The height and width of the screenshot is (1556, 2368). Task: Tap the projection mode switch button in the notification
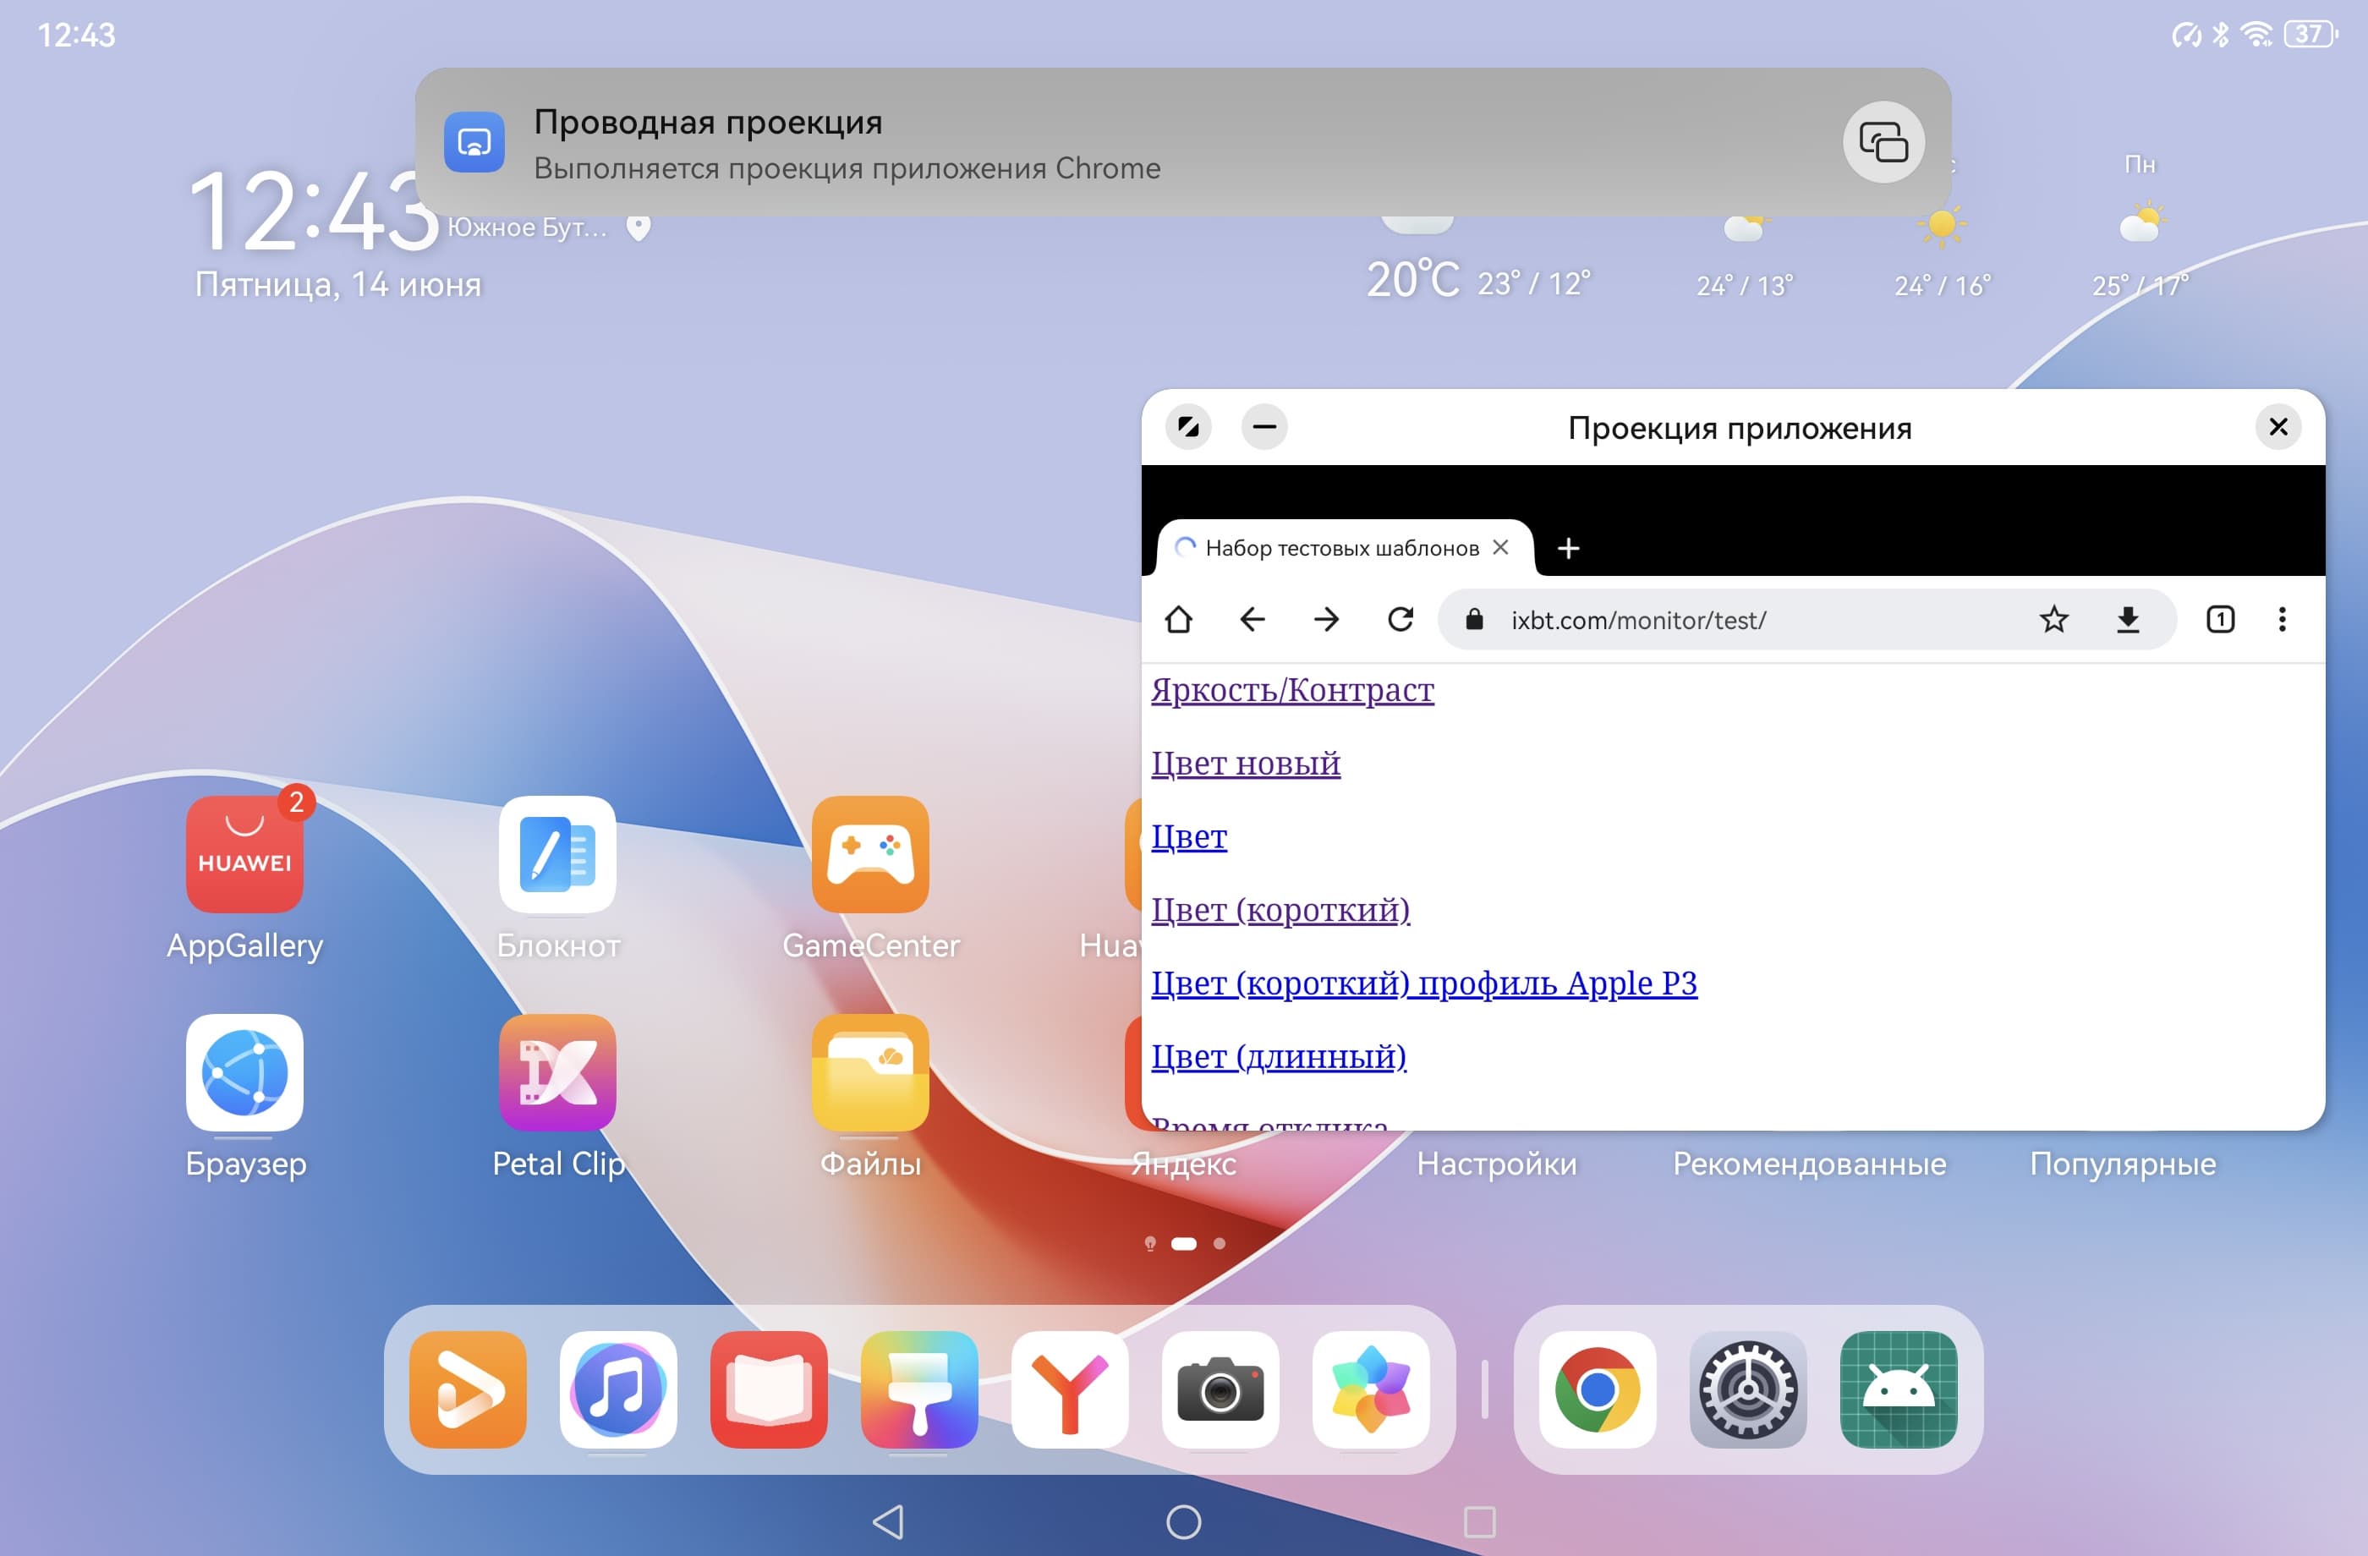[1883, 142]
